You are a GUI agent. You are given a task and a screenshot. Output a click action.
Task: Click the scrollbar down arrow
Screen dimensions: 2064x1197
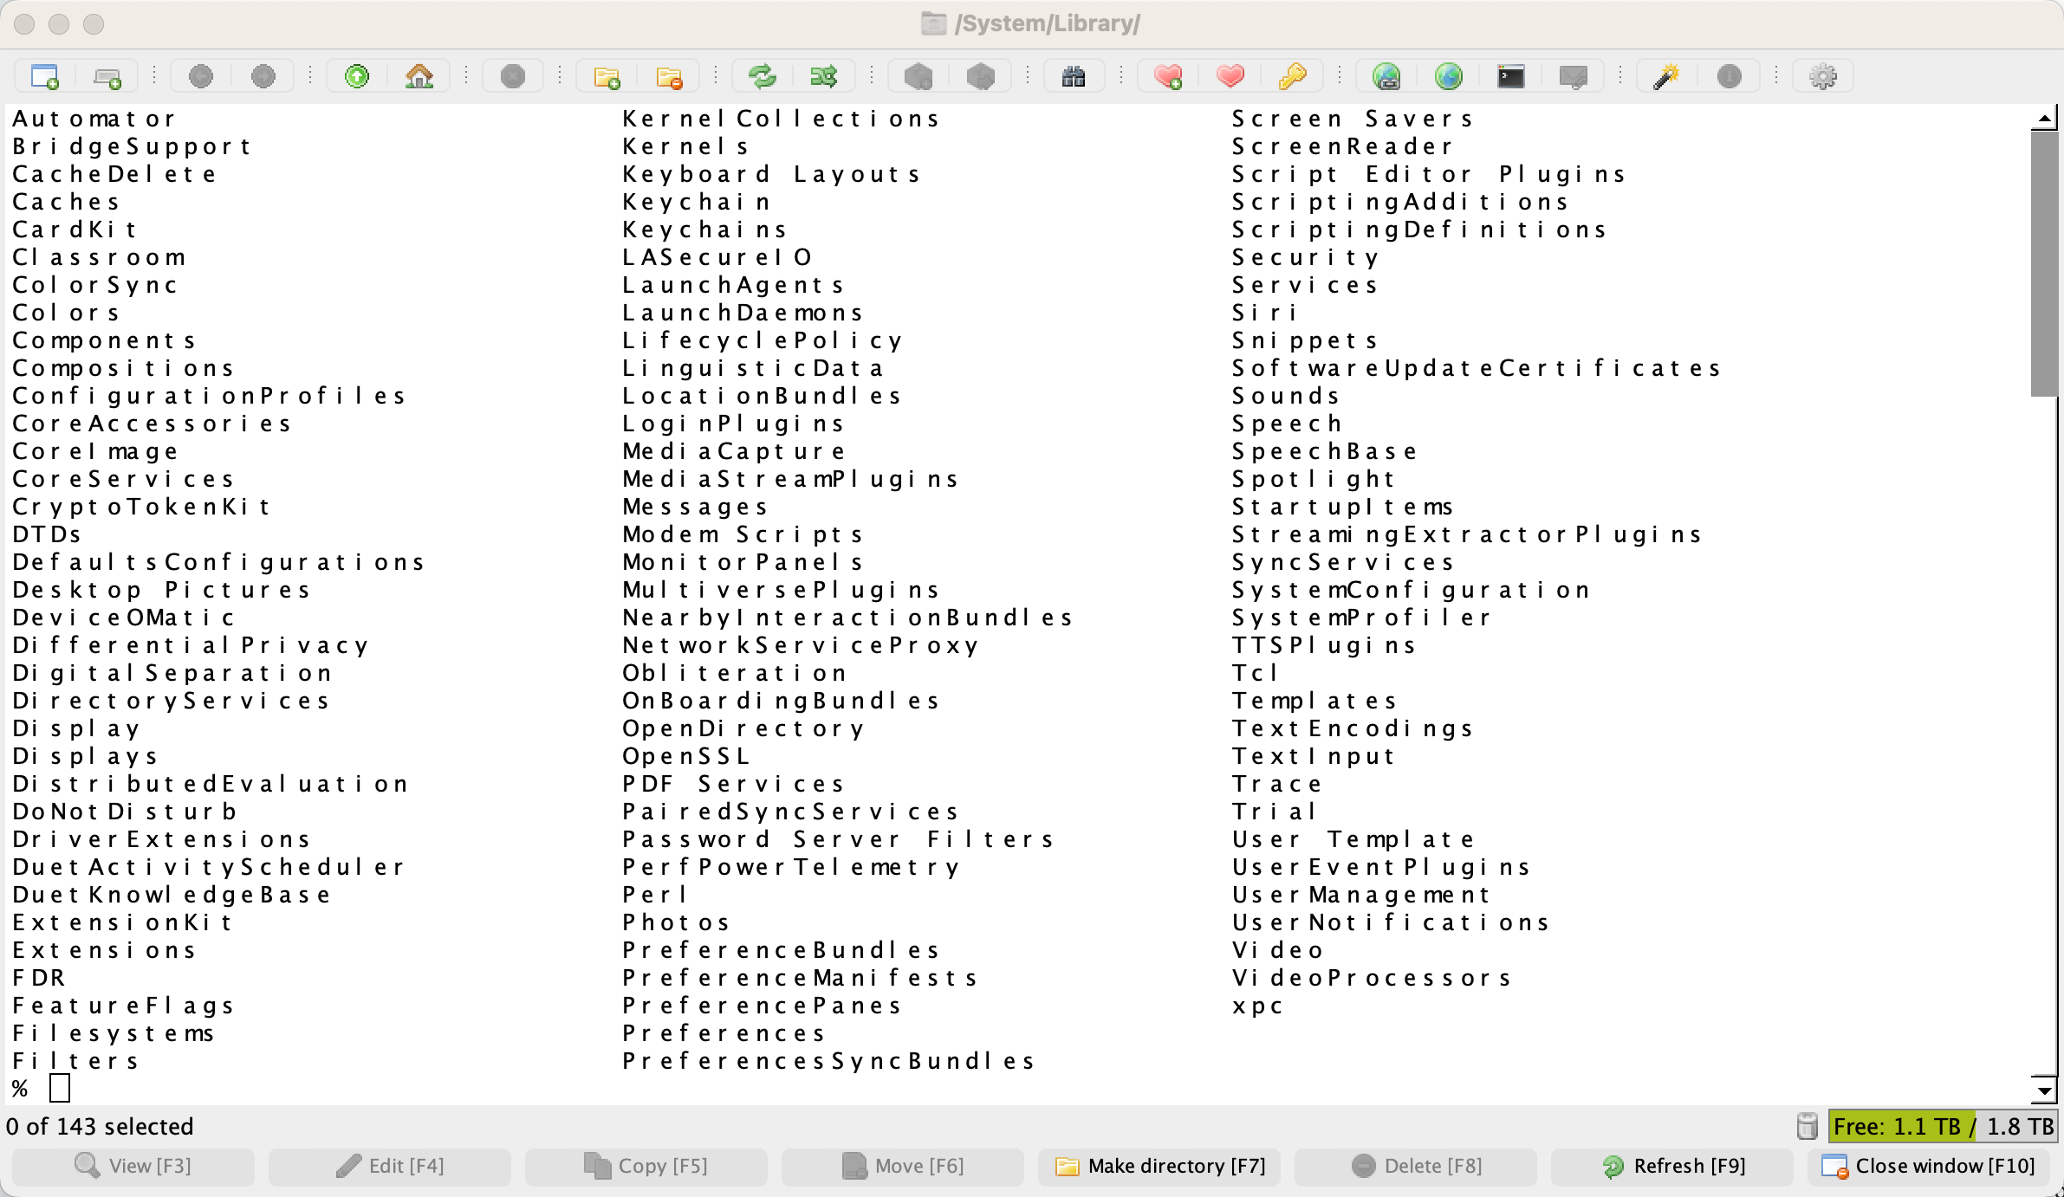tap(2044, 1090)
